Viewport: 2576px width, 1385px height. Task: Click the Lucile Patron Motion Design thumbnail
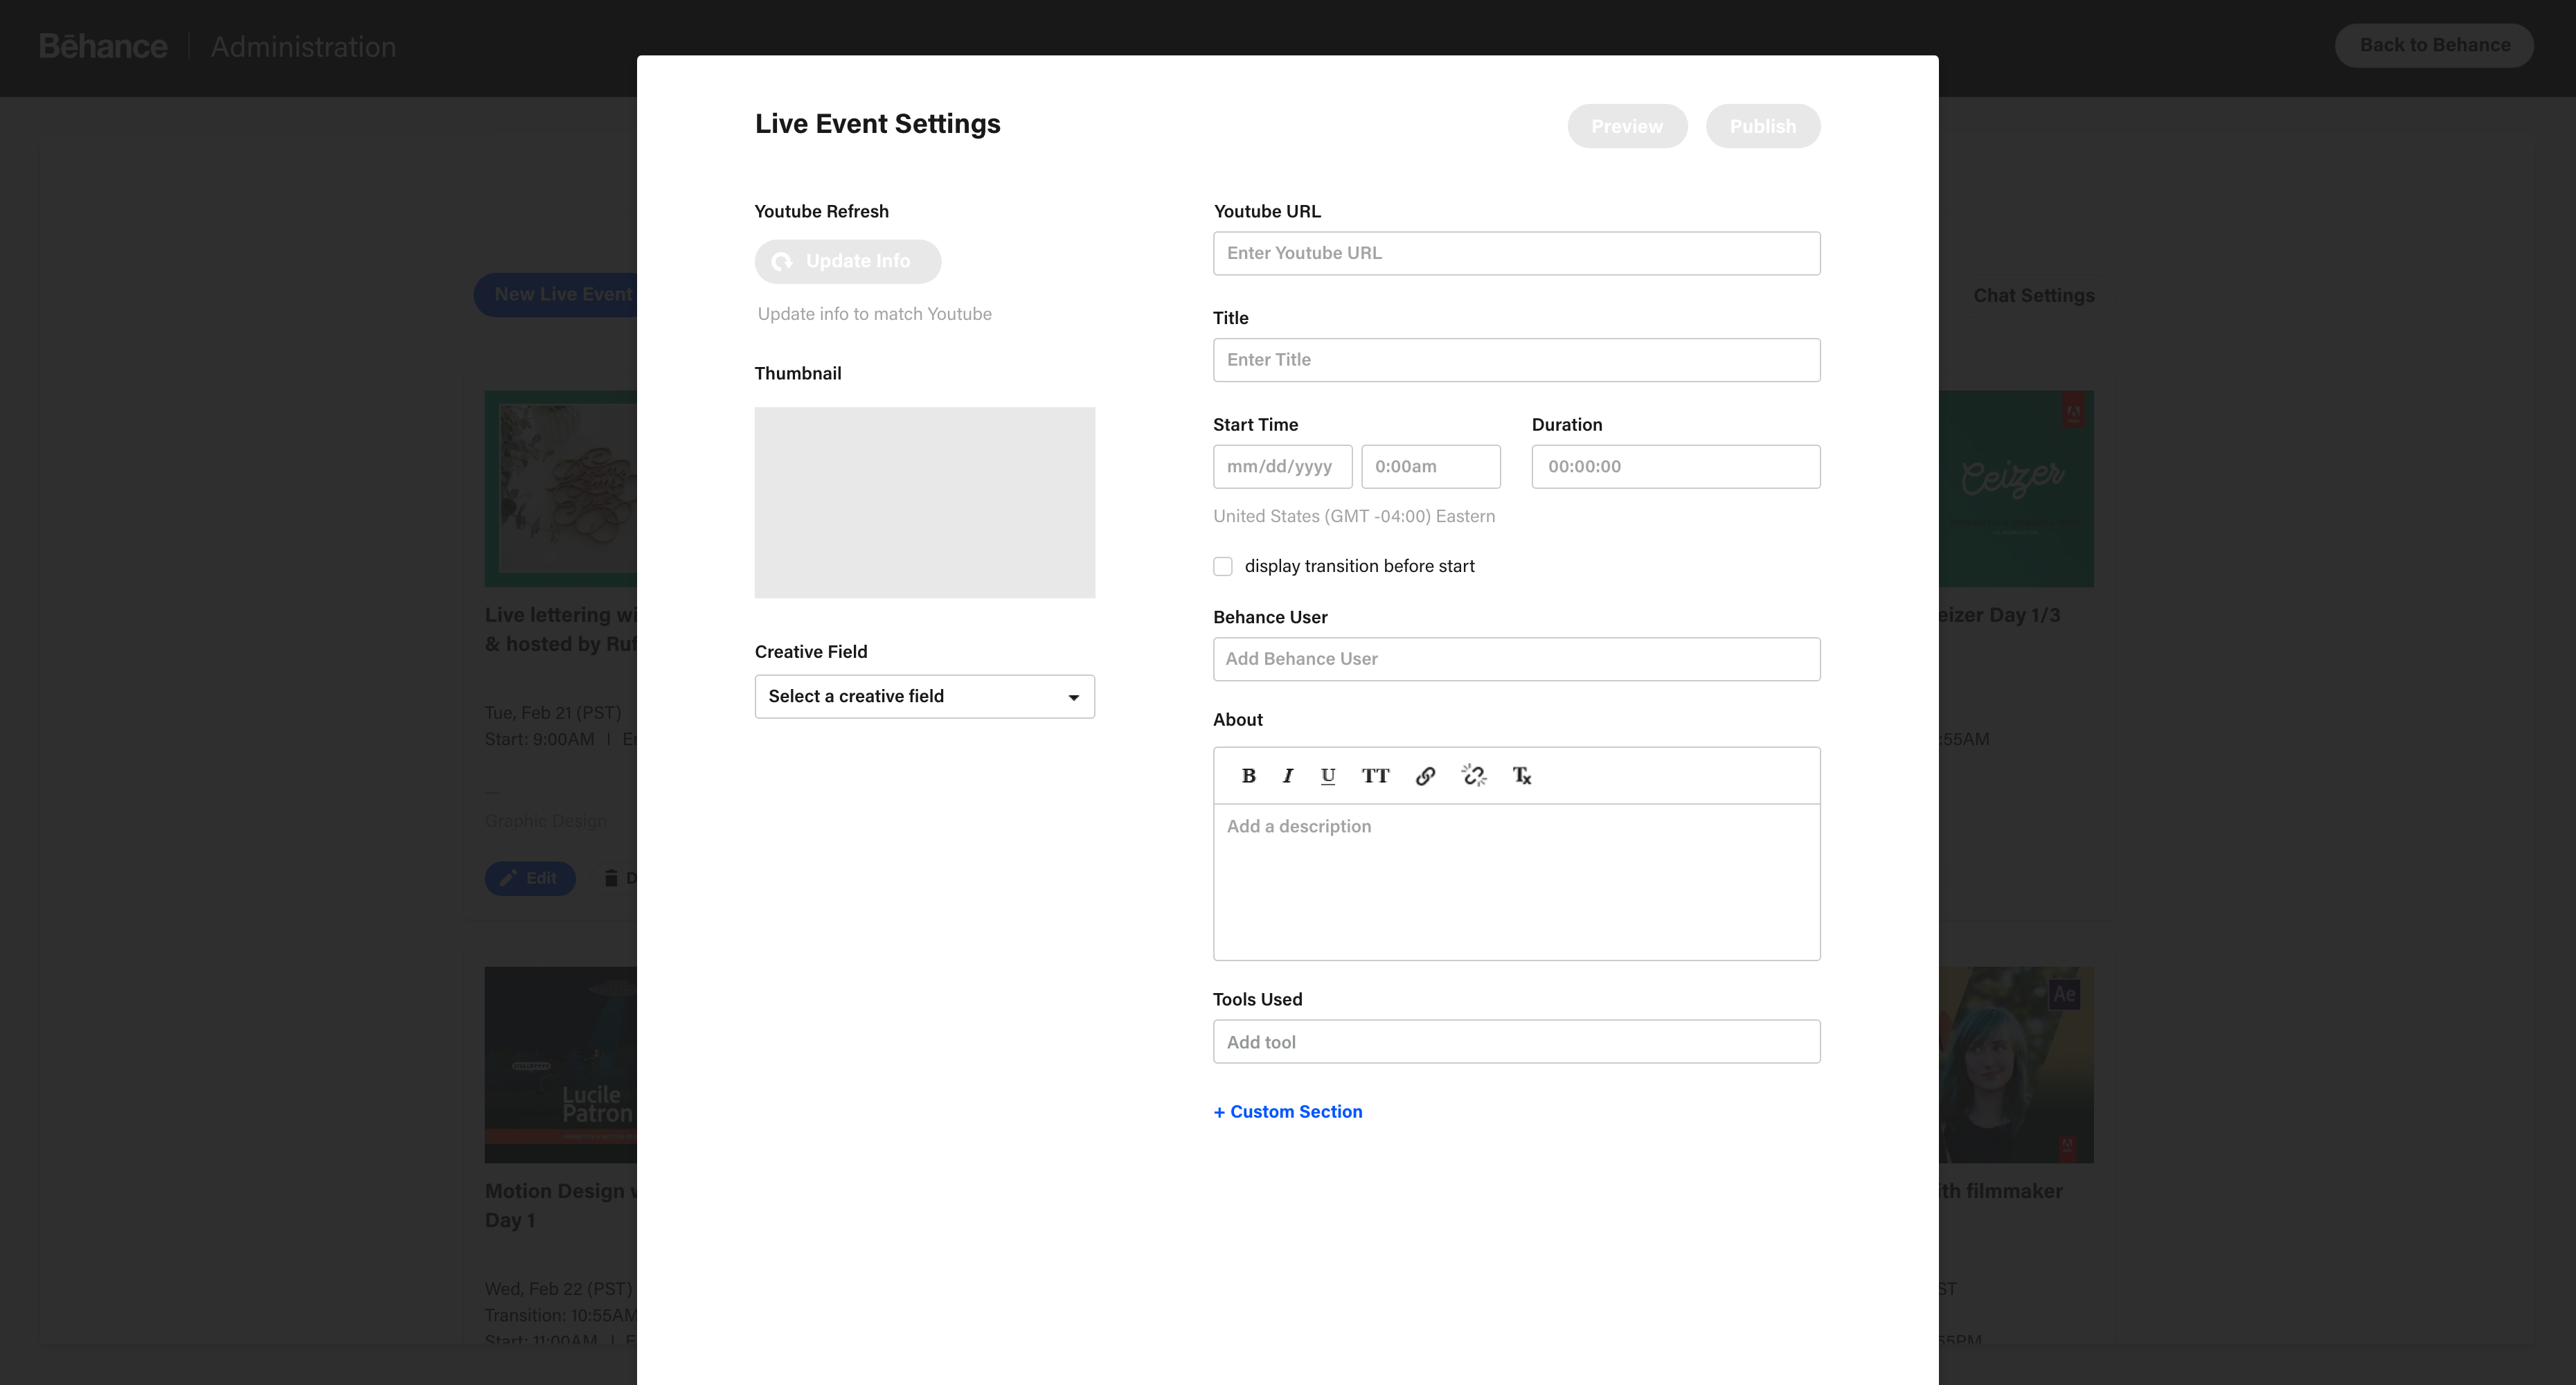click(x=561, y=1065)
